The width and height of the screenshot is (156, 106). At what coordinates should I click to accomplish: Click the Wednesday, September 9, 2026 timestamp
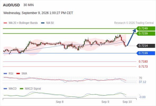[38, 13]
